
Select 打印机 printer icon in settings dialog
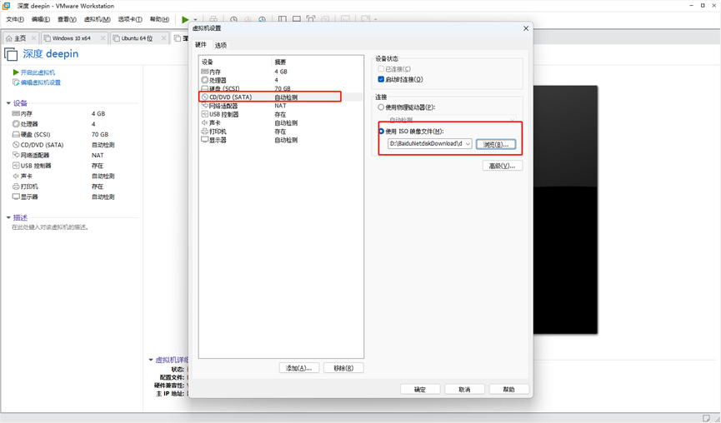click(x=204, y=132)
